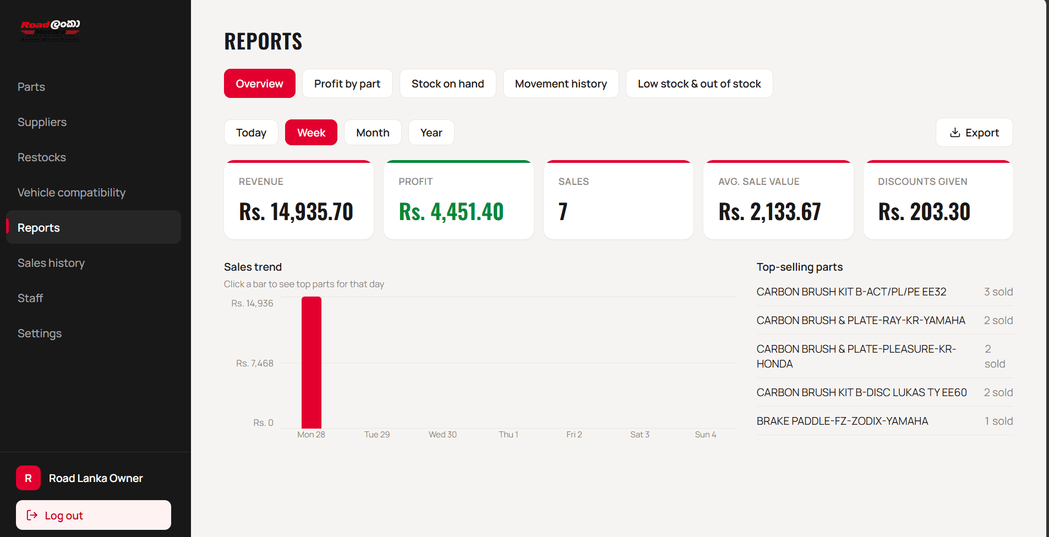Click the Top-selling parts heading
The image size is (1049, 537).
[x=800, y=267]
